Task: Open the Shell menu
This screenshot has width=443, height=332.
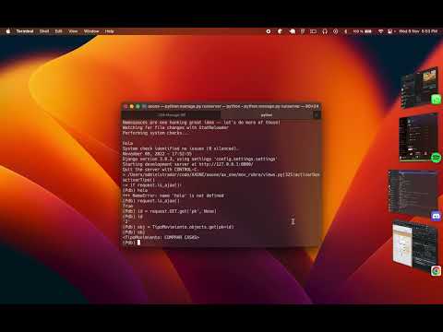Action: pyautogui.click(x=44, y=31)
